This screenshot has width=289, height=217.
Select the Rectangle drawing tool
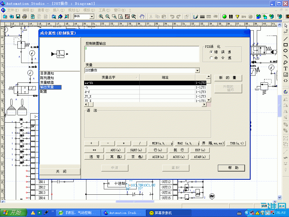coord(286,45)
